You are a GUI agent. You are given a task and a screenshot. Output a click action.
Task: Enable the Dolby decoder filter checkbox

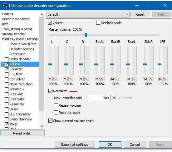(x=7, y=59)
